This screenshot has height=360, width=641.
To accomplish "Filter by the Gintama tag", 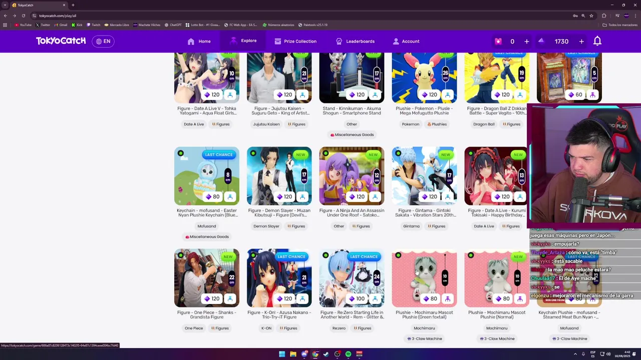I will (411, 226).
